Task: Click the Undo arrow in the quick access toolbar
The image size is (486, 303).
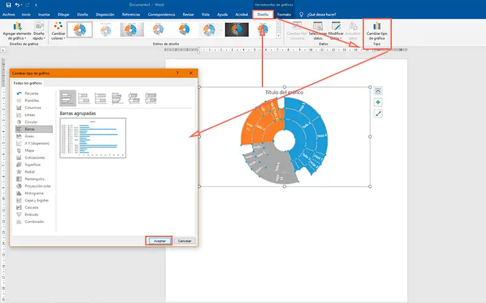Action: (18, 5)
